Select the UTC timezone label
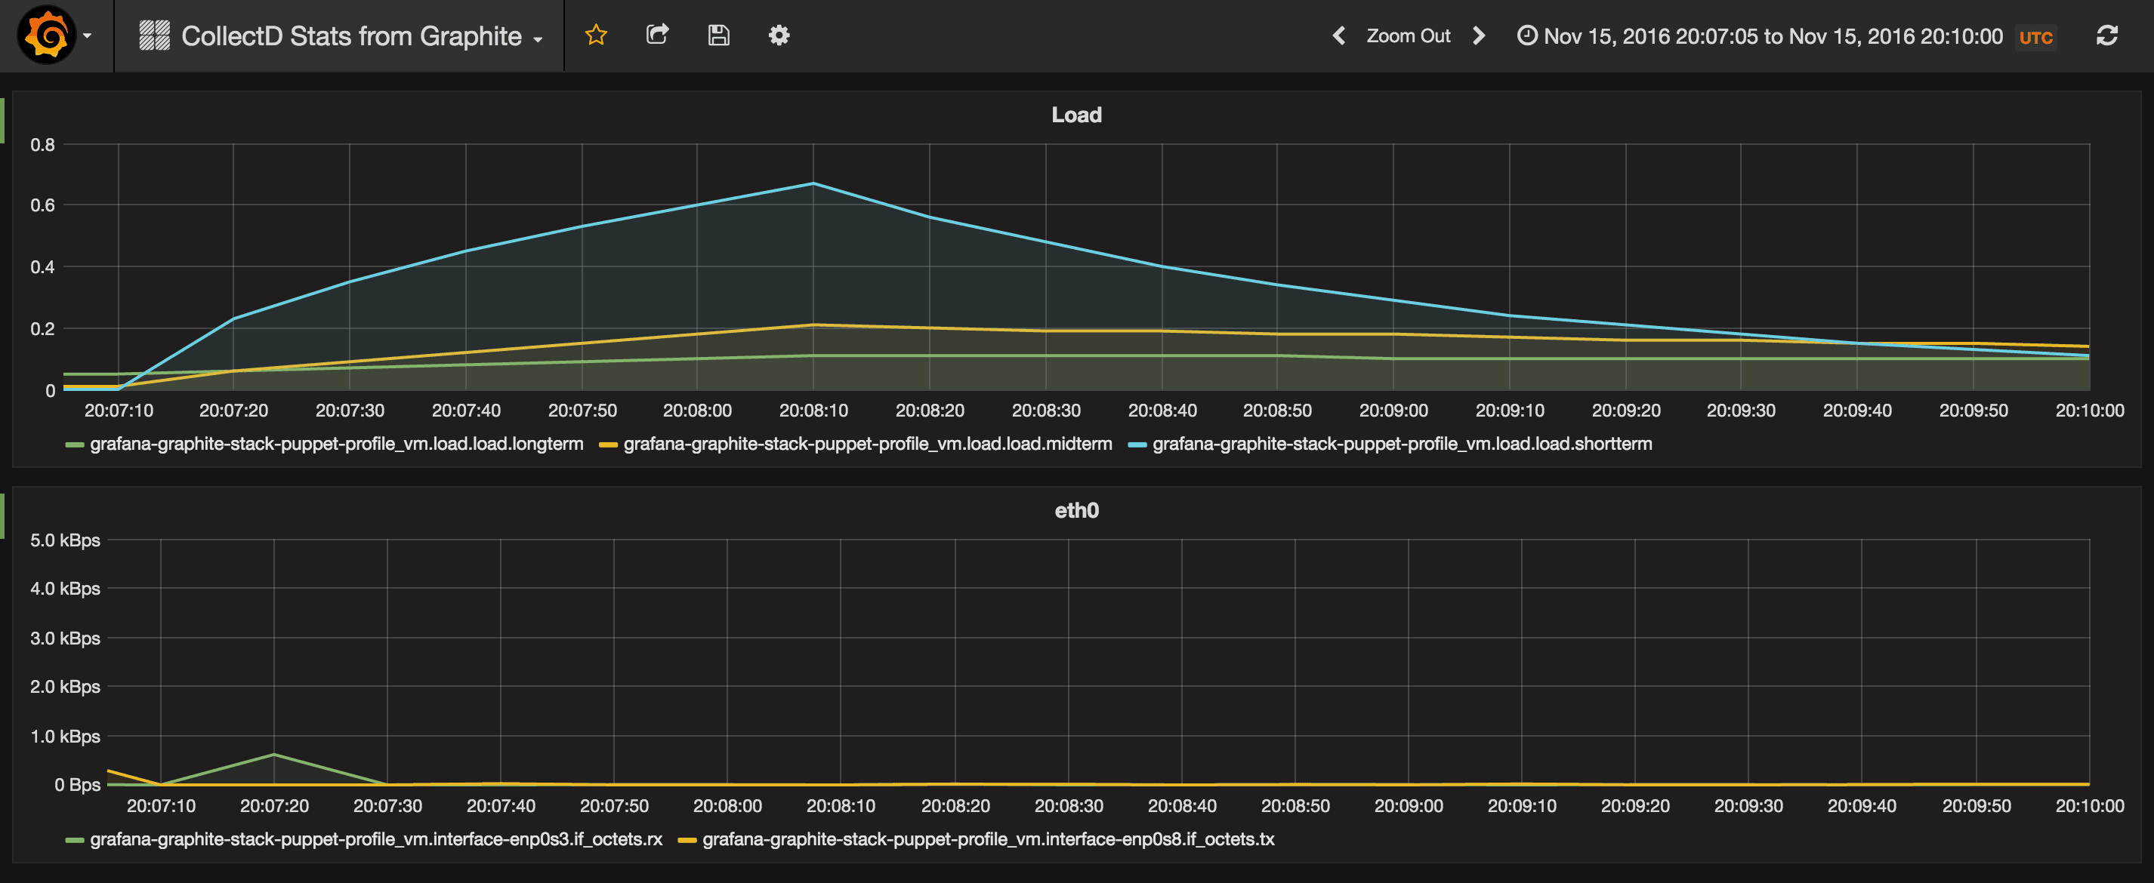The width and height of the screenshot is (2154, 883). [x=2035, y=37]
